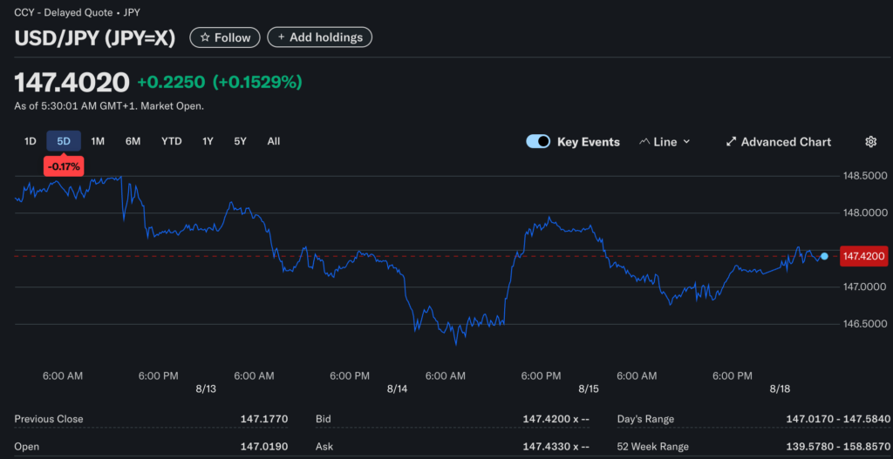The width and height of the screenshot is (893, 459).
Task: Click the star icon in Follow button
Action: point(205,37)
